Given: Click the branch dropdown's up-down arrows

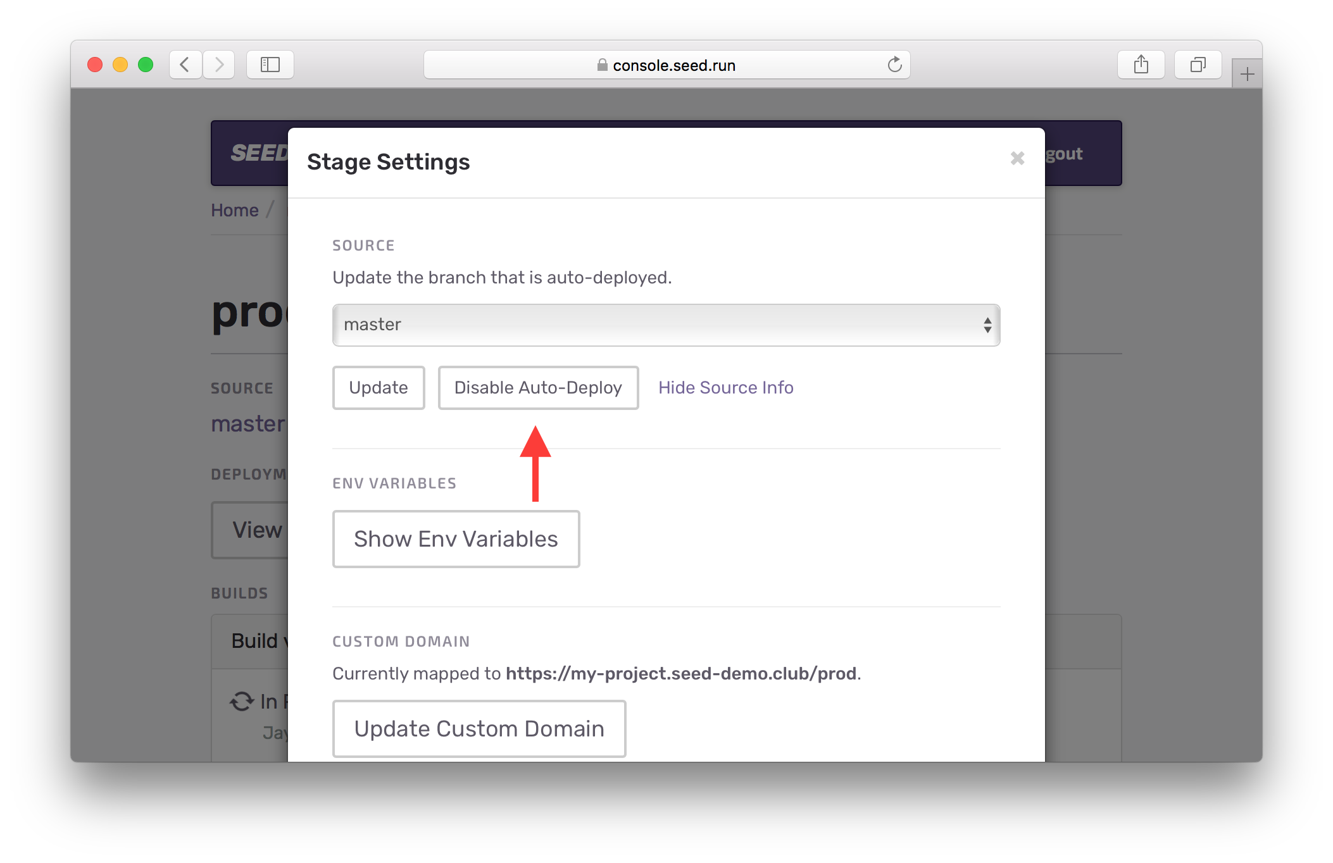Looking at the screenshot, I should [x=989, y=325].
